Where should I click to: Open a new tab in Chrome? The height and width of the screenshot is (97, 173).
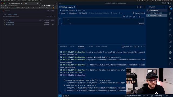pyautogui.click(x=40, y=3)
